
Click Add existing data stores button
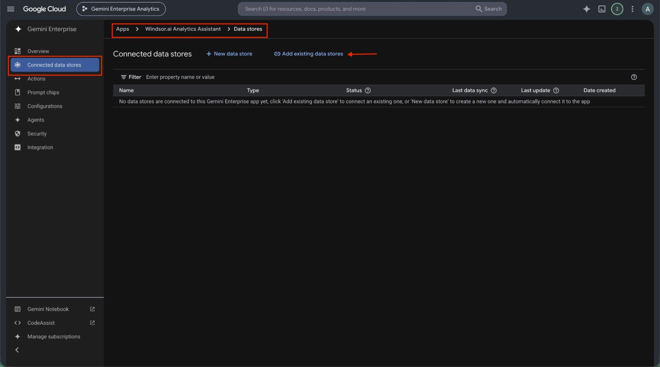click(308, 54)
